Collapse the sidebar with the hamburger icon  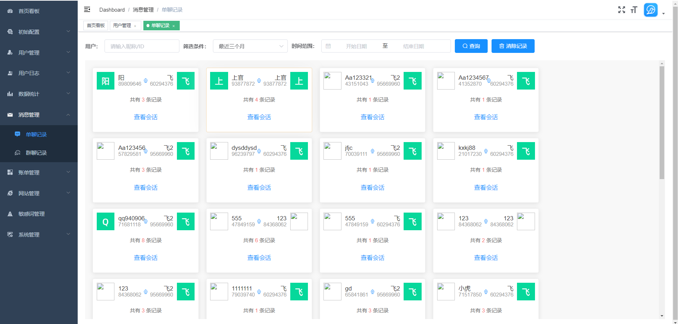pos(87,10)
